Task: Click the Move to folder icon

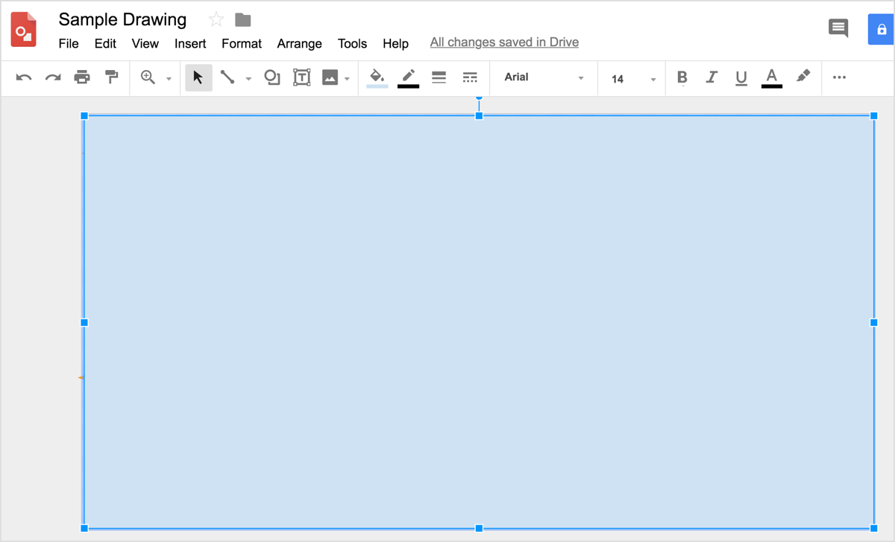Action: pyautogui.click(x=242, y=19)
